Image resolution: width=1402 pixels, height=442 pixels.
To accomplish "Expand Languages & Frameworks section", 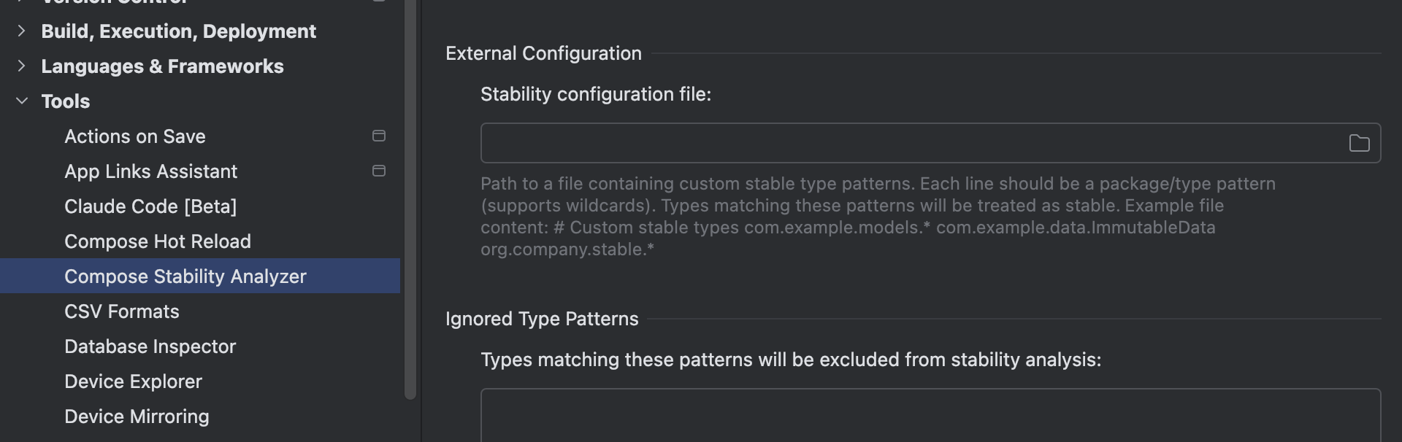I will coord(21,66).
